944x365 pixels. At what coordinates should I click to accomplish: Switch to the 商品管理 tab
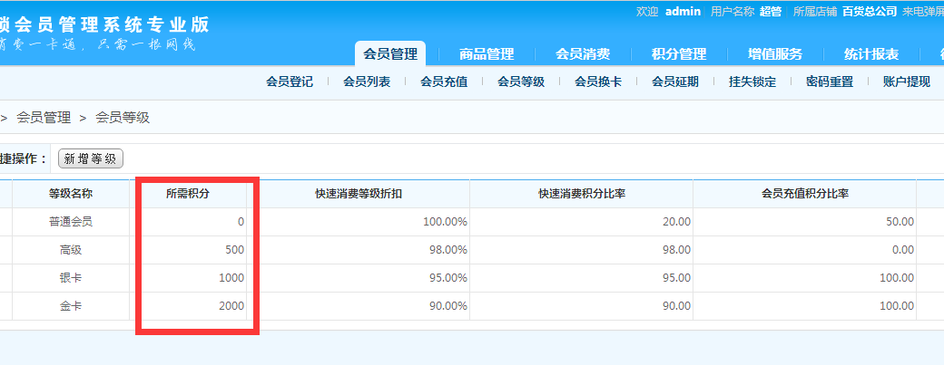[x=487, y=54]
